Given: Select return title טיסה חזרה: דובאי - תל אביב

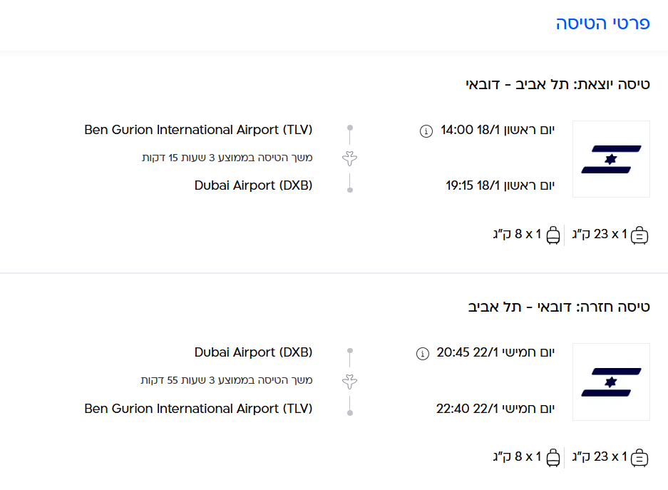Looking at the screenshot, I should [559, 307].
